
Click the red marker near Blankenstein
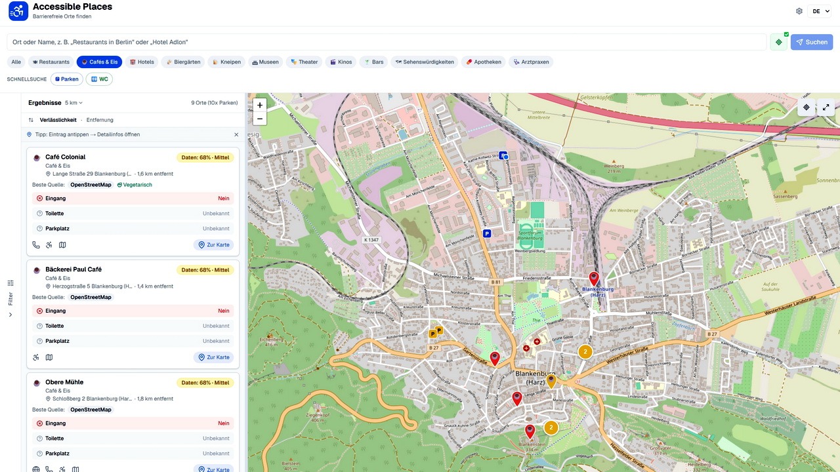(530, 431)
